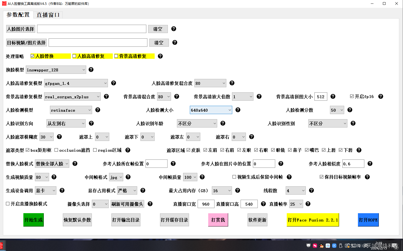Click 打开输出目录 button

point(126,220)
